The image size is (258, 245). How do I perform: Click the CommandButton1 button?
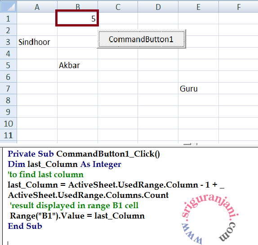[142, 39]
